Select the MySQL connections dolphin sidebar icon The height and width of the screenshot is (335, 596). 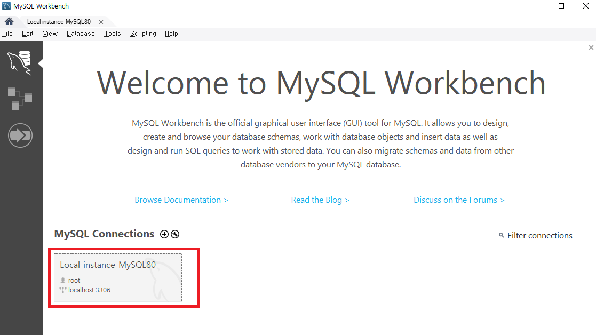[x=20, y=62]
